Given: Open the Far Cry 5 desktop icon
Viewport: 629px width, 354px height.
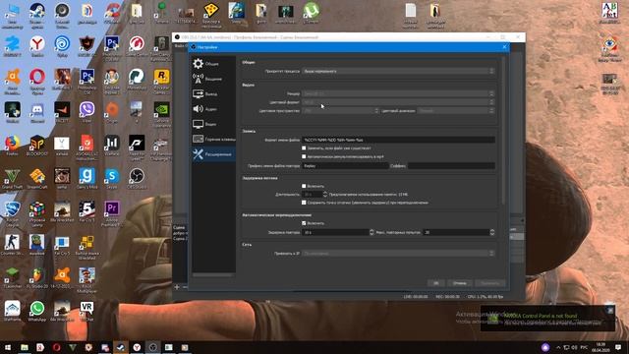Looking at the screenshot, I should point(86,211).
